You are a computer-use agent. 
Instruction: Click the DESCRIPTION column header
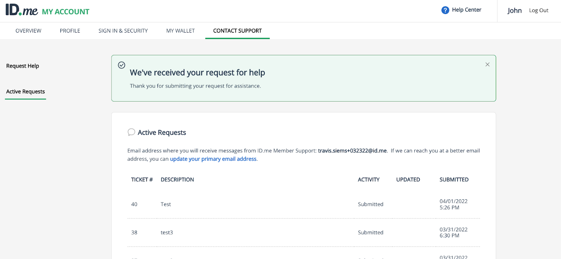(x=177, y=180)
